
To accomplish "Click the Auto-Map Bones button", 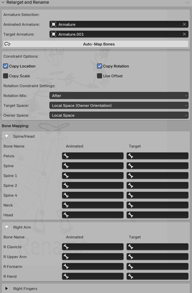I will 96,44.
